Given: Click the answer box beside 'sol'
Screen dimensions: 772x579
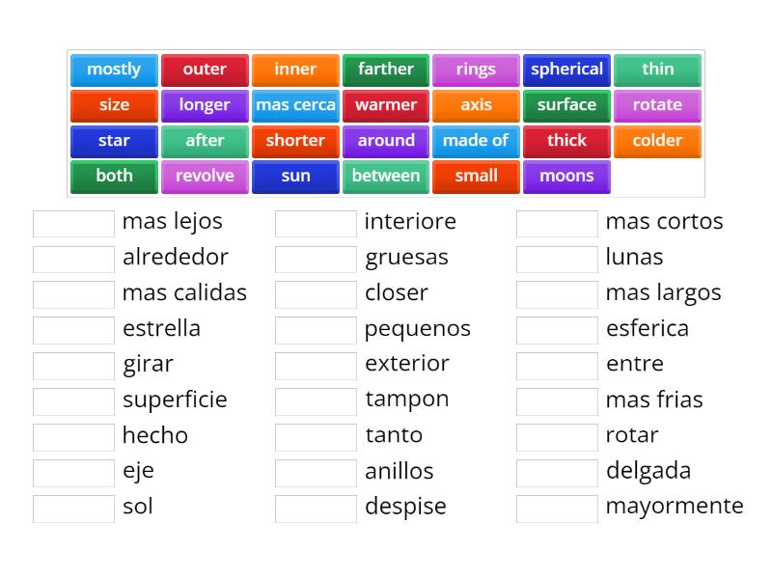Looking at the screenshot, I should [x=74, y=508].
